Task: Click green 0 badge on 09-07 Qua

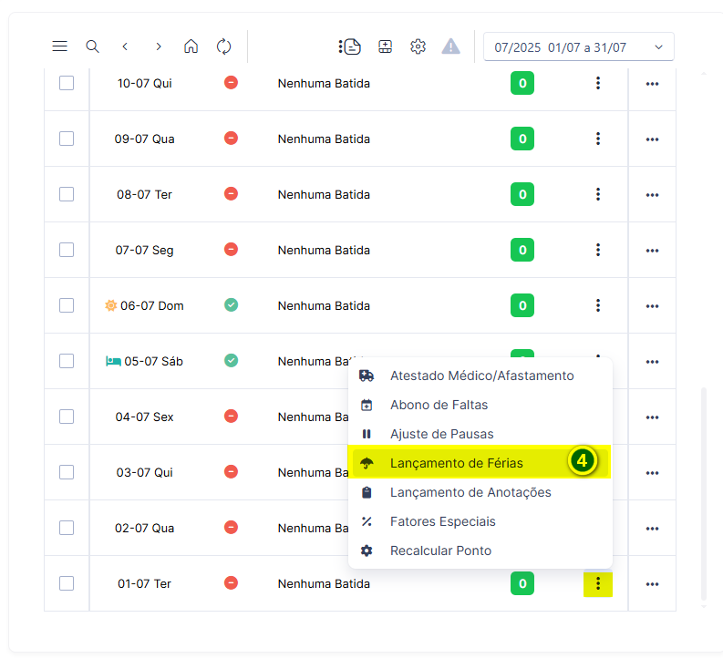Action: point(522,139)
